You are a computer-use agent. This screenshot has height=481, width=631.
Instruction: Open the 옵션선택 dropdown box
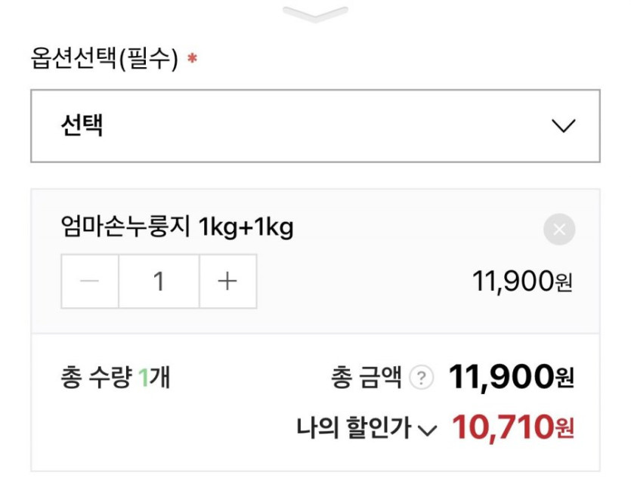point(315,126)
